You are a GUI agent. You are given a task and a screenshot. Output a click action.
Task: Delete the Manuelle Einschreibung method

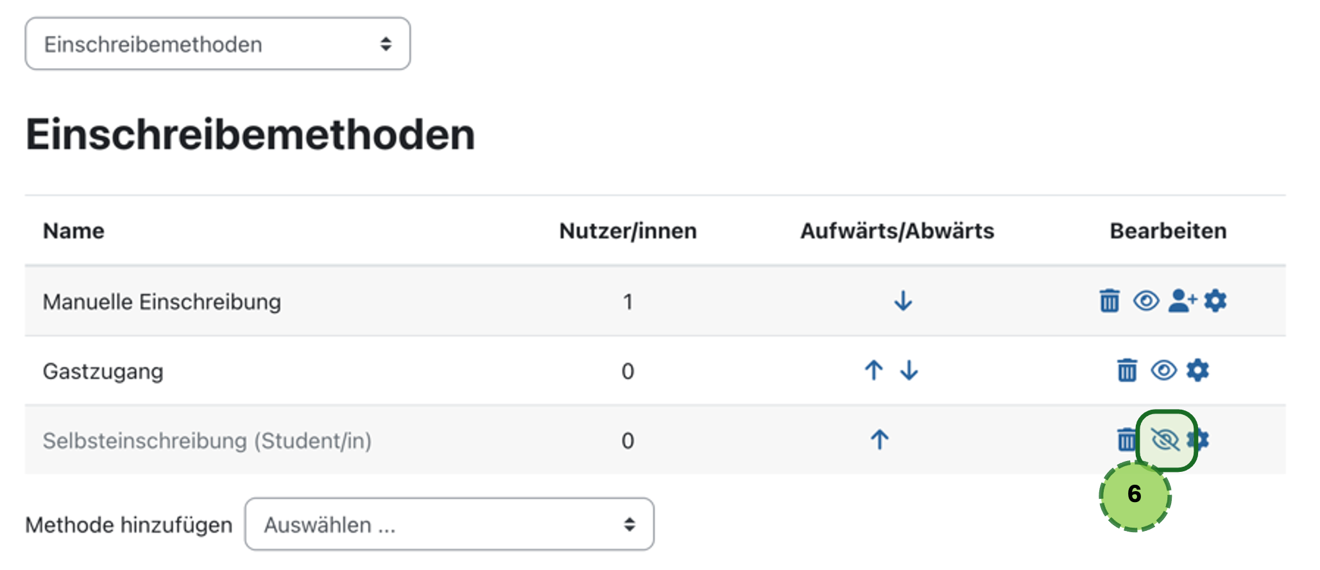[1110, 300]
